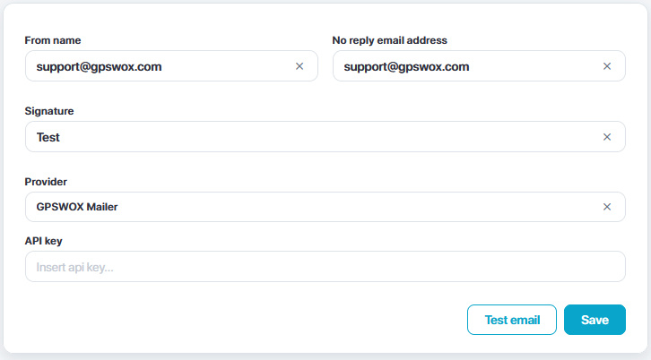Click the Signature input containing Test
651x360 pixels.
point(314,137)
